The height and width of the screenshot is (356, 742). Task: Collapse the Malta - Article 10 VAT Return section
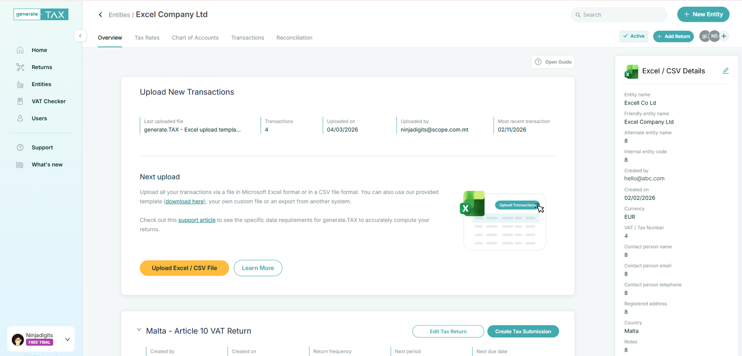139,330
